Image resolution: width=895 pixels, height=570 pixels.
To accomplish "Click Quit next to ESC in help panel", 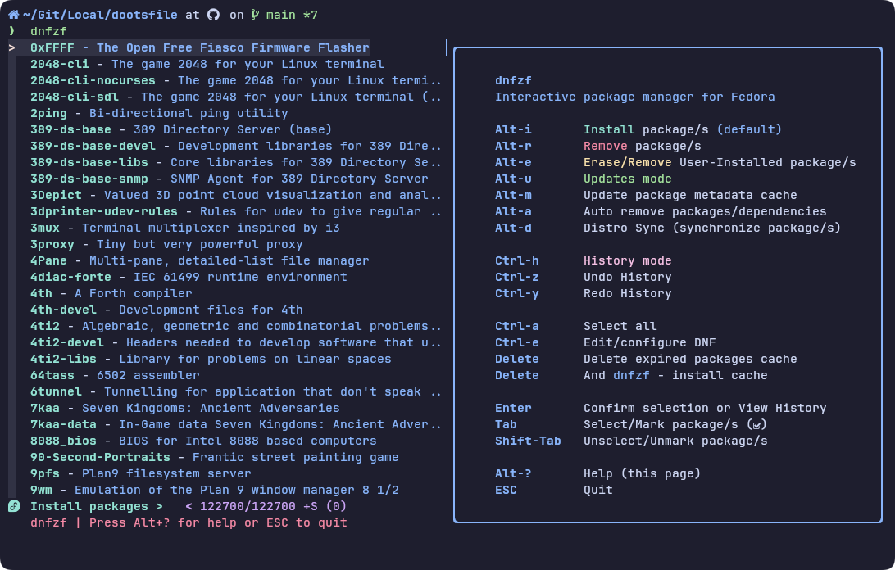I will pyautogui.click(x=597, y=490).
